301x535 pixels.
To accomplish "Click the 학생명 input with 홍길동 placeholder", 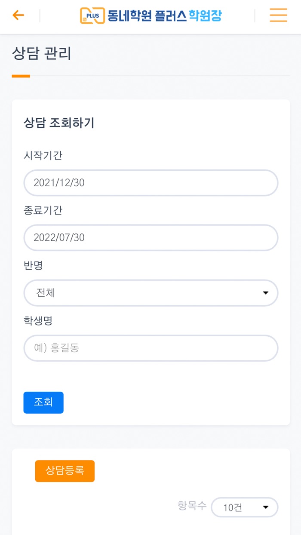I will [150, 348].
